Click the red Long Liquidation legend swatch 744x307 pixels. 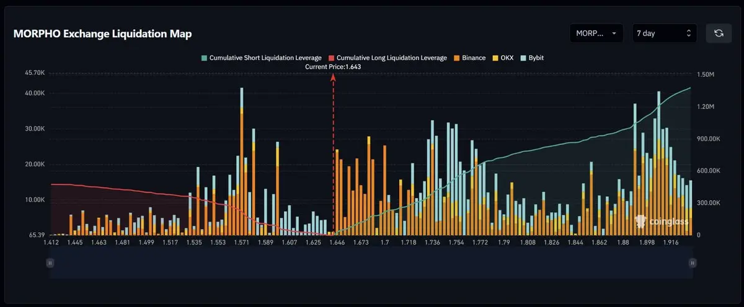tap(331, 58)
